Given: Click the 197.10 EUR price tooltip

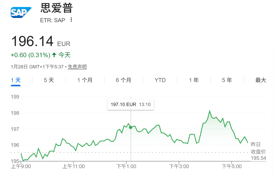Looking at the screenshot, I should (131, 104).
